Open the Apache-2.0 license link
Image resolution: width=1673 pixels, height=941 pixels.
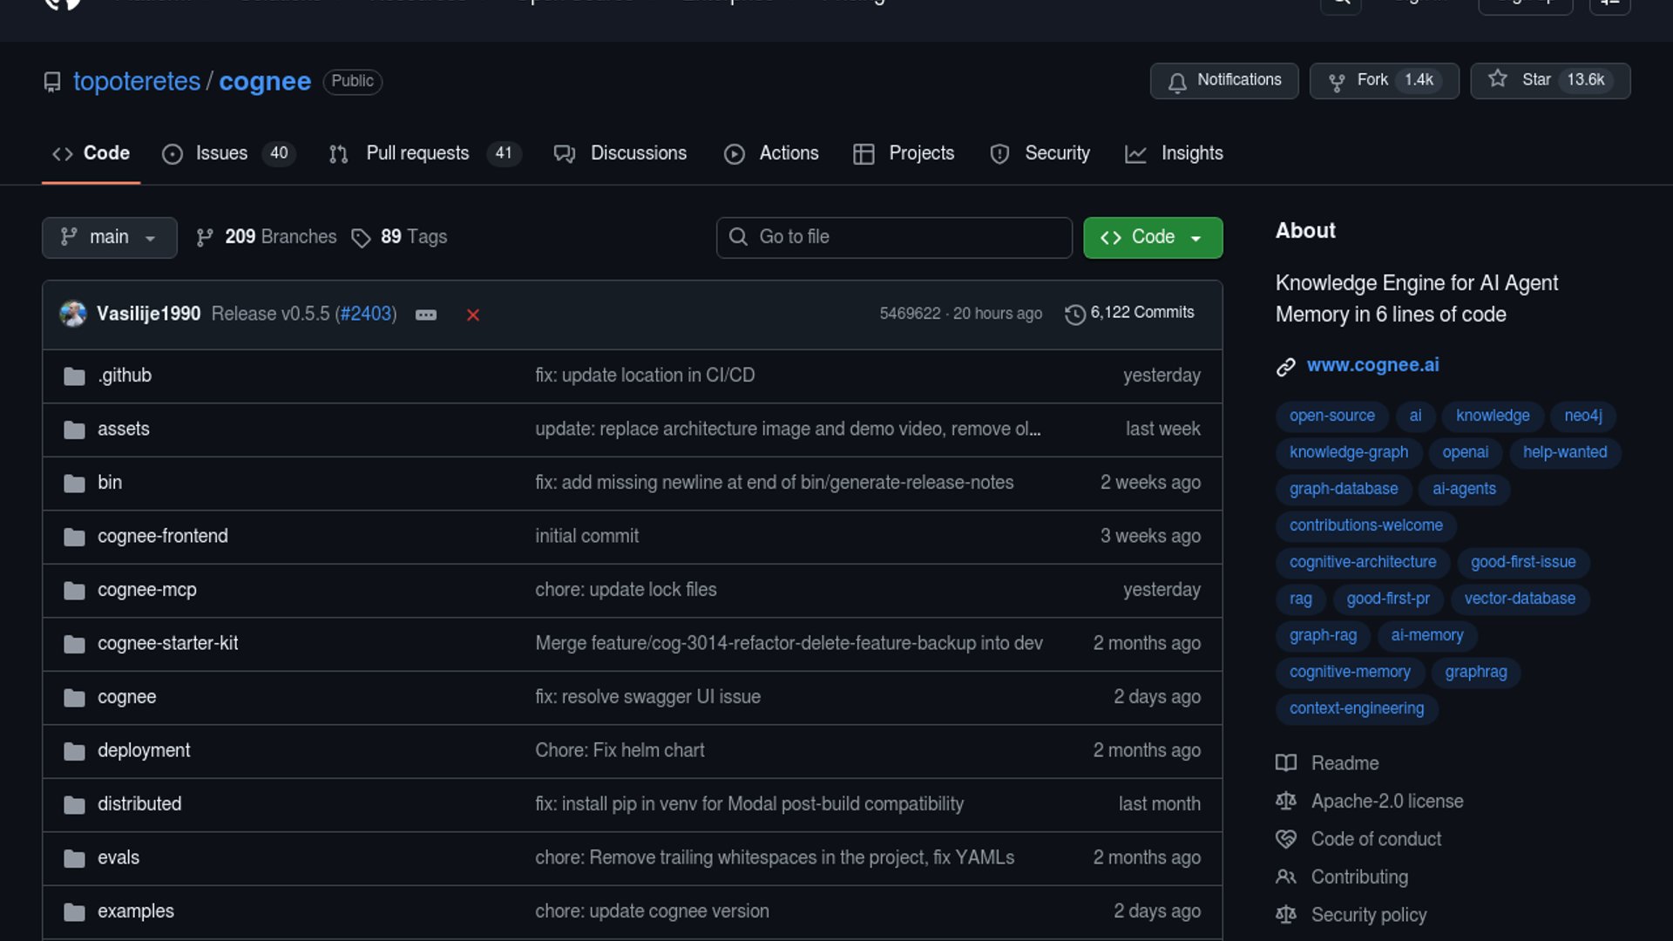[1386, 801]
